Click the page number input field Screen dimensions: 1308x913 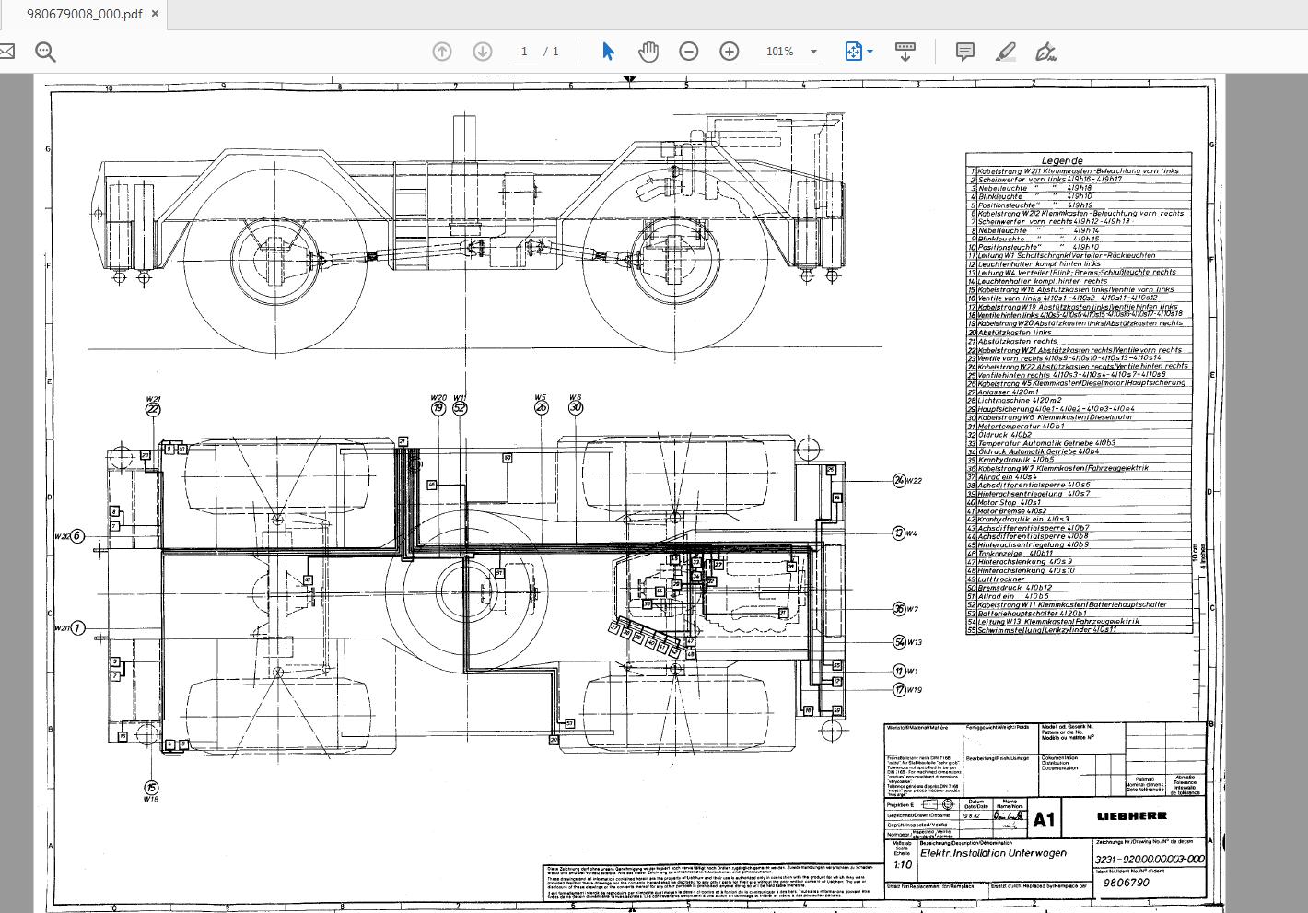[524, 52]
